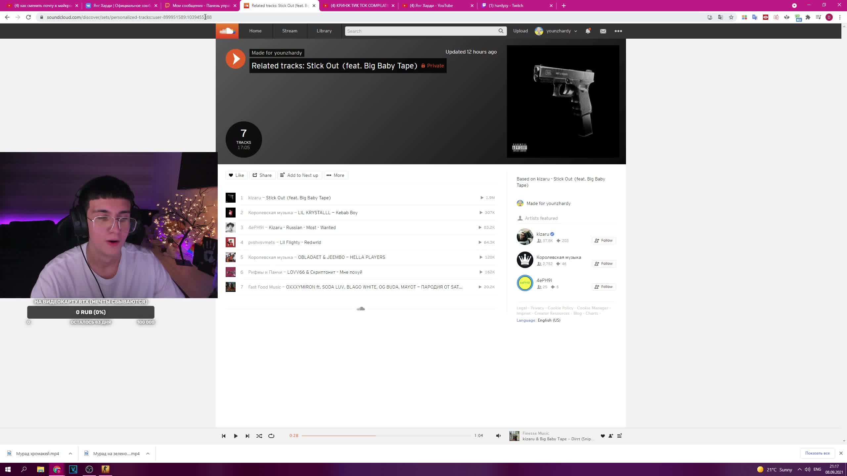
Task: Click the SoundCloud logo icon
Action: [227, 31]
